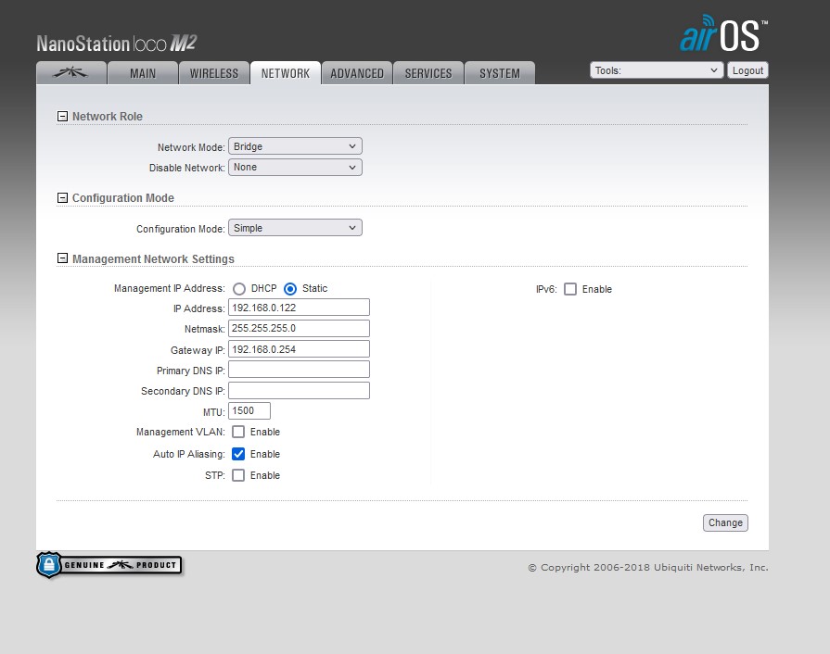Enable the STP checkbox

tap(238, 475)
